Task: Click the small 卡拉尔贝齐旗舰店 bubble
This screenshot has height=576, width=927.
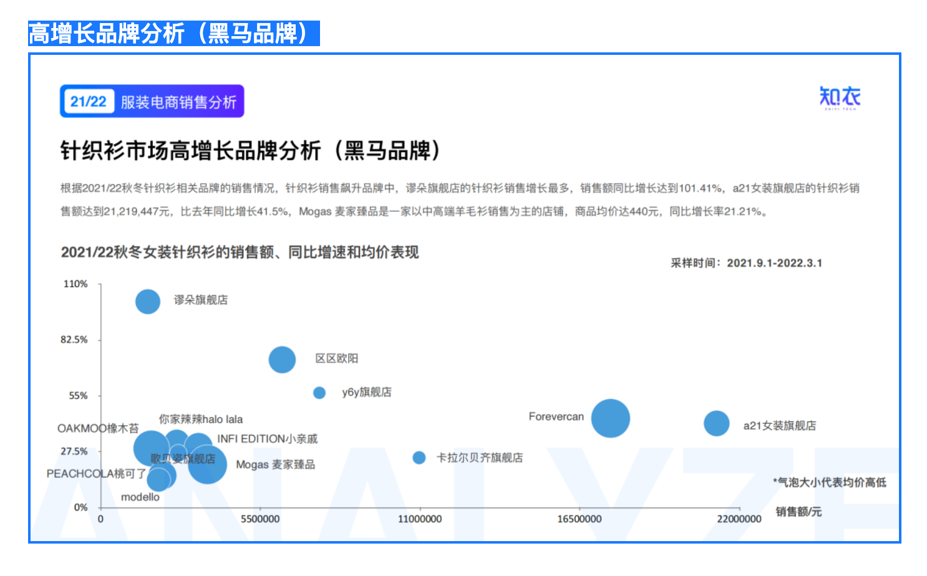Action: (x=419, y=458)
